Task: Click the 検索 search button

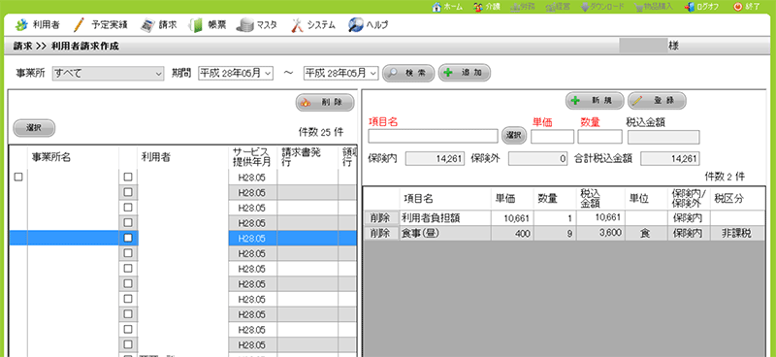Action: coord(408,74)
